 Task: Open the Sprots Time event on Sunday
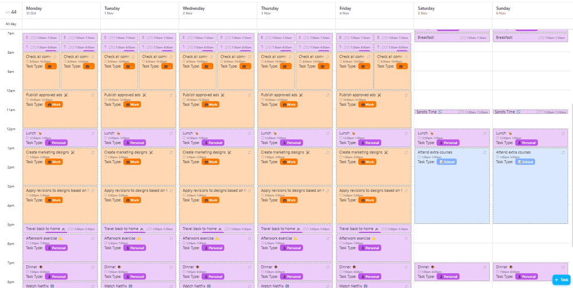point(510,112)
